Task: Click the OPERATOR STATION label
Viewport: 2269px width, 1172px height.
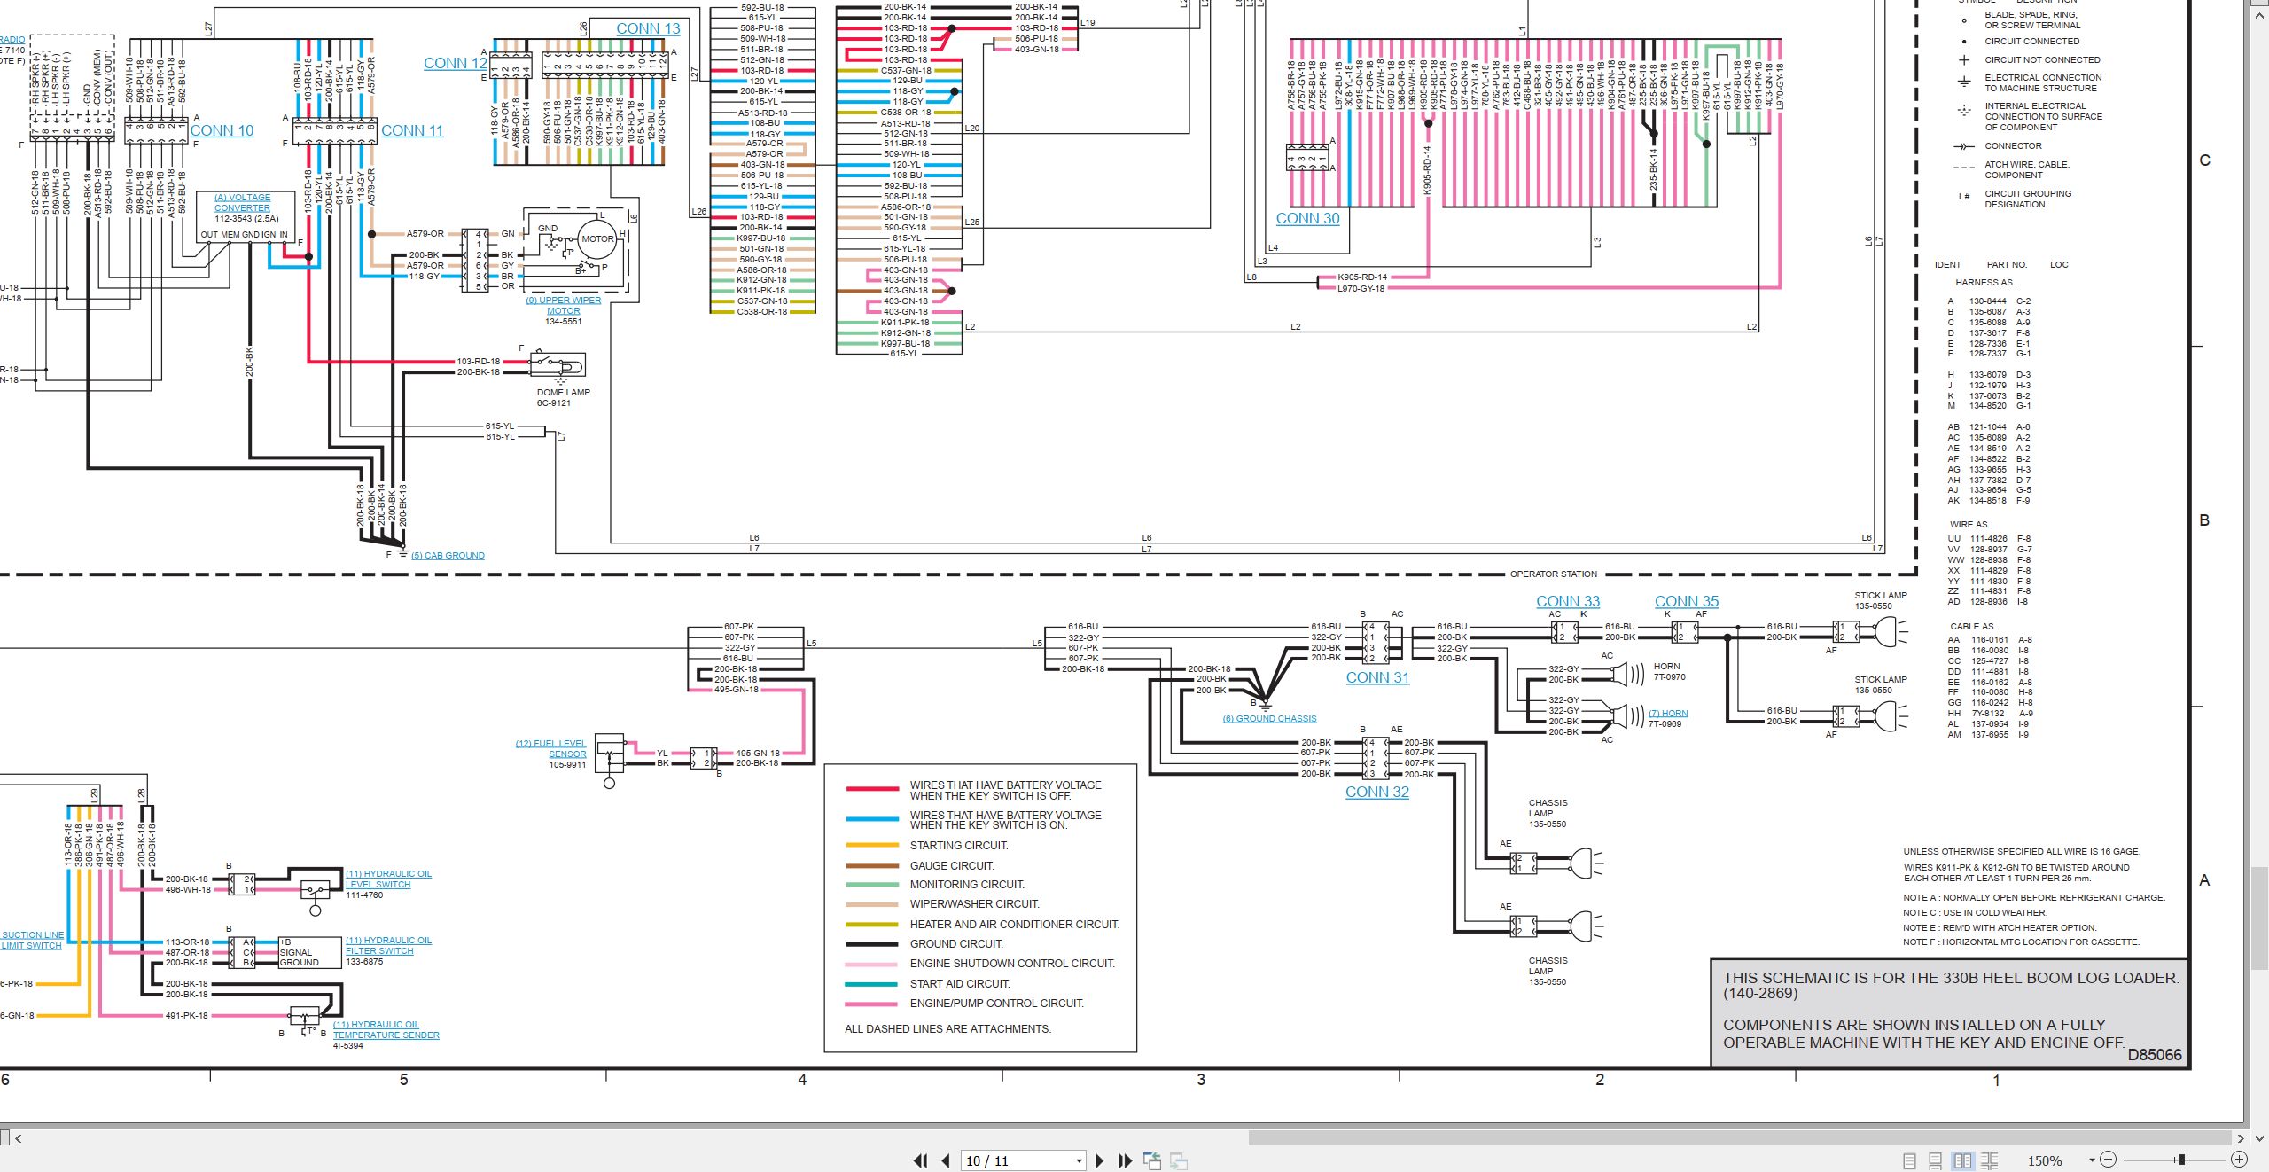Action: [x=1554, y=574]
